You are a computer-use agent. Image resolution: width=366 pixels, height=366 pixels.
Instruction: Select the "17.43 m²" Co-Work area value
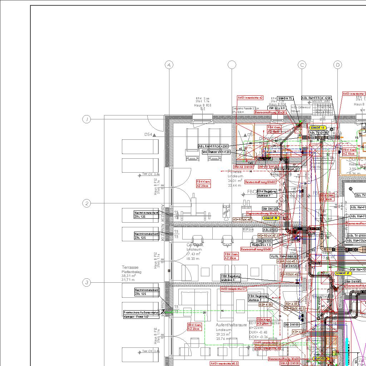(193, 254)
